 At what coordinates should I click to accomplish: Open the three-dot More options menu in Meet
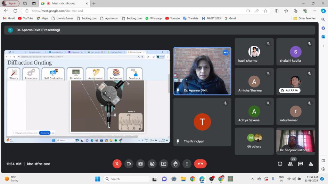coord(187,164)
